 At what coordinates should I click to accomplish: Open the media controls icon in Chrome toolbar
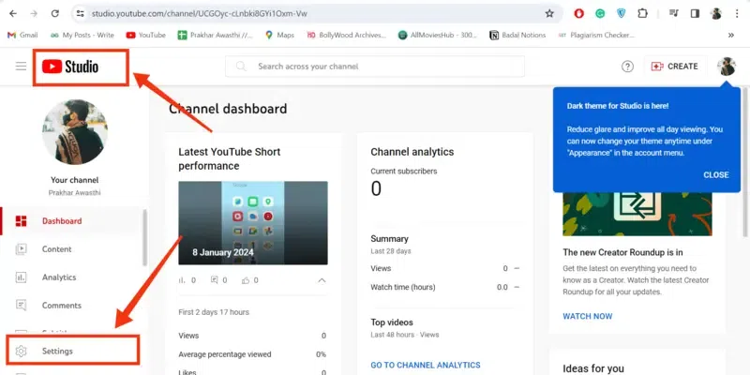pyautogui.click(x=673, y=14)
